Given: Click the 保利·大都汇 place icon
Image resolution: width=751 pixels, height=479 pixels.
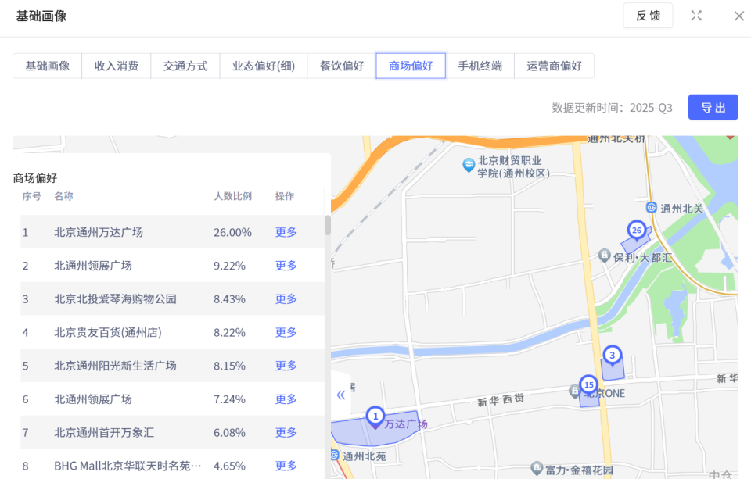Looking at the screenshot, I should click(x=604, y=256).
